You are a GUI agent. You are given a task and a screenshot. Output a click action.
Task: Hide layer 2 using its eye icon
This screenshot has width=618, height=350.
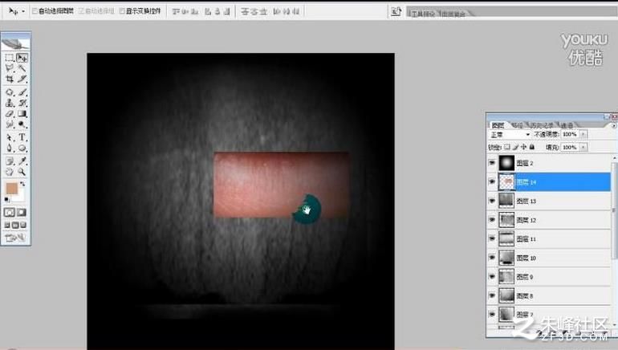pyautogui.click(x=491, y=163)
